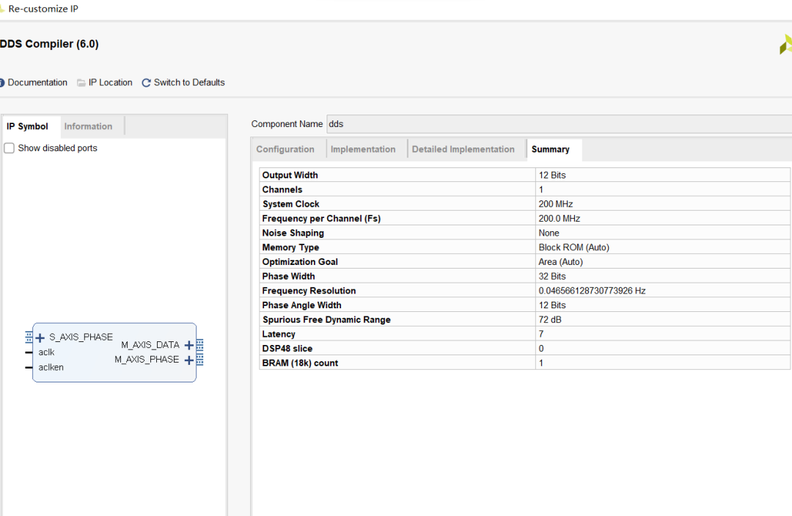This screenshot has width=792, height=516.
Task: Click the Noise Shaping value None
Action: point(549,233)
